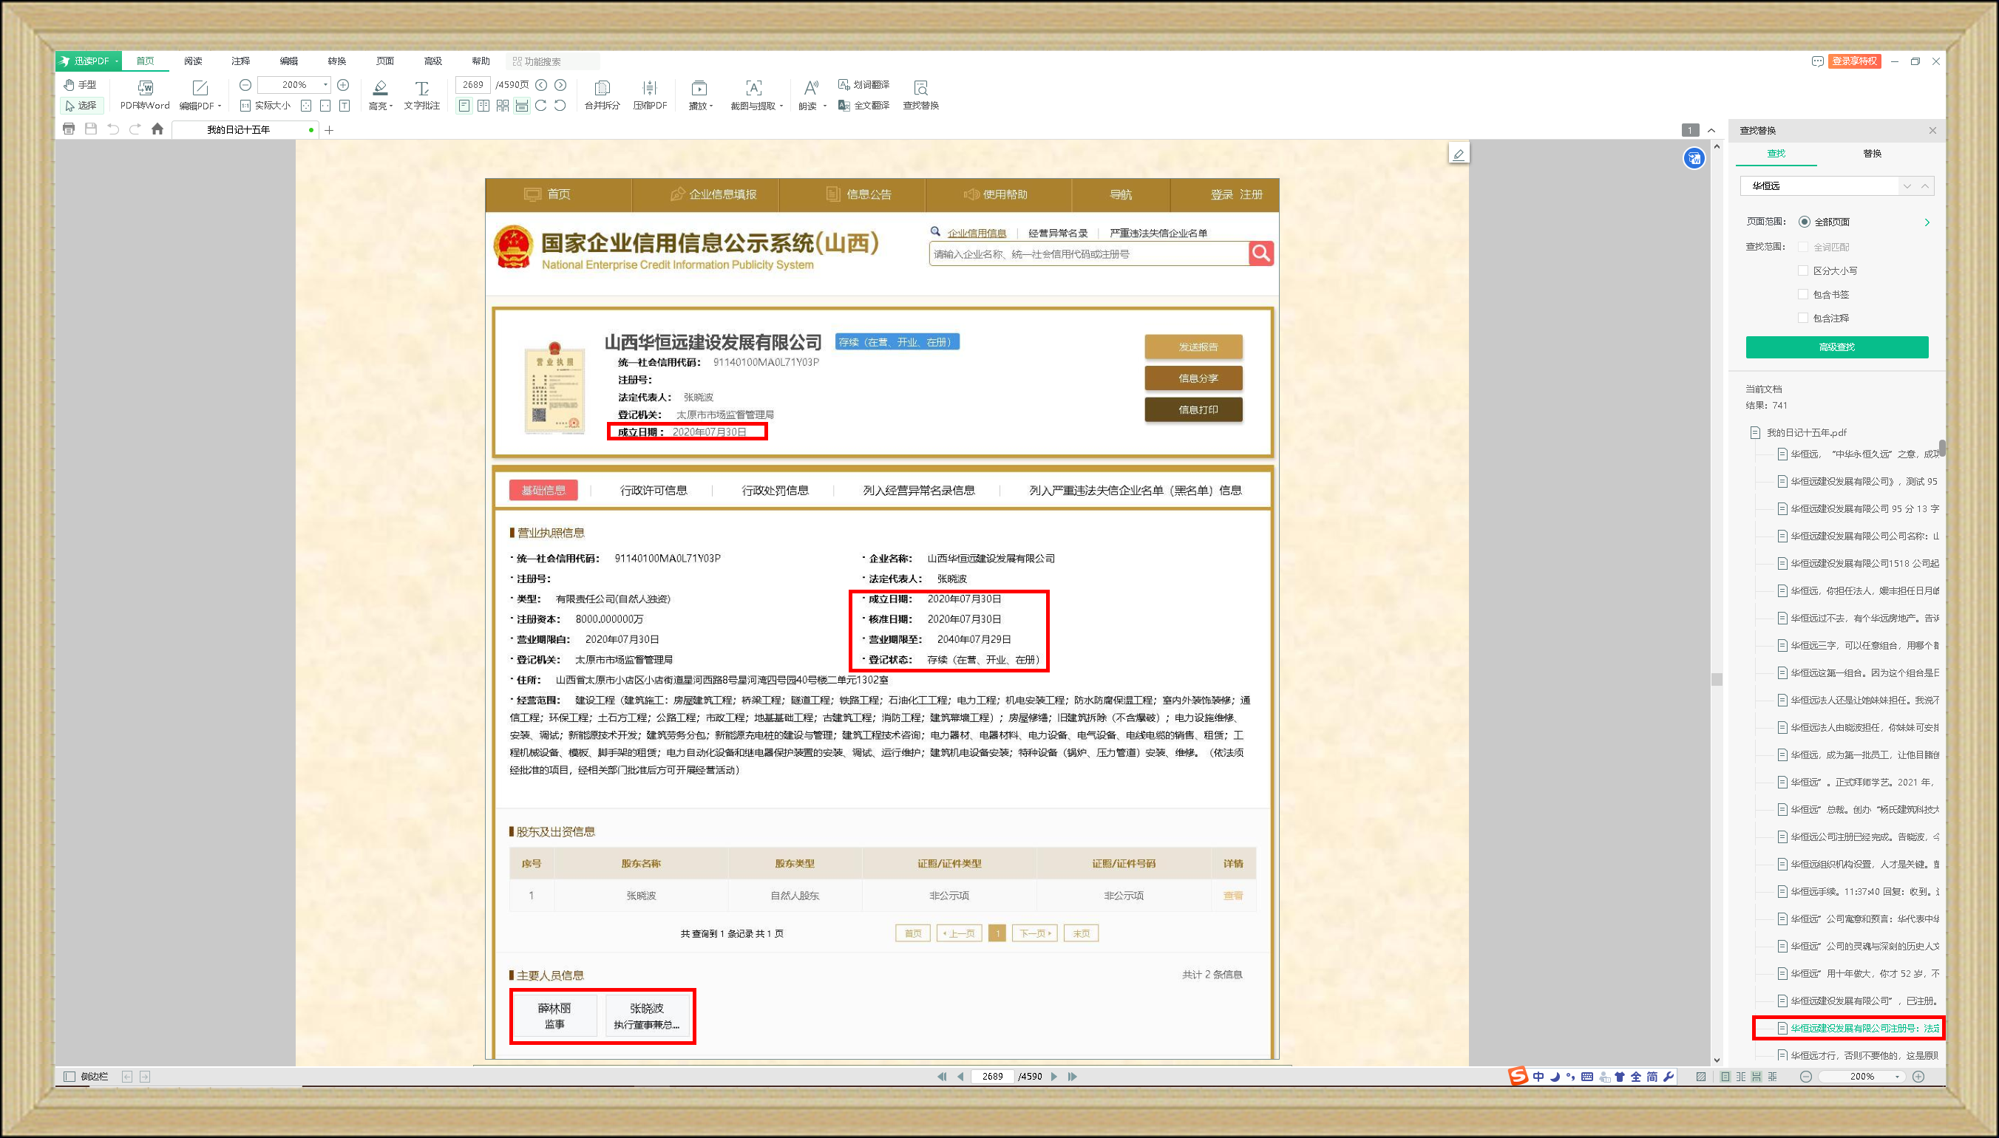Viewport: 1999px width, 1138px height.
Task: Open the 200% zoom dropdown in toolbar
Action: [x=325, y=84]
